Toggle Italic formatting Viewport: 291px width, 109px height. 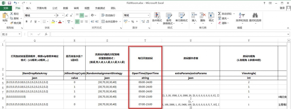point(31,21)
